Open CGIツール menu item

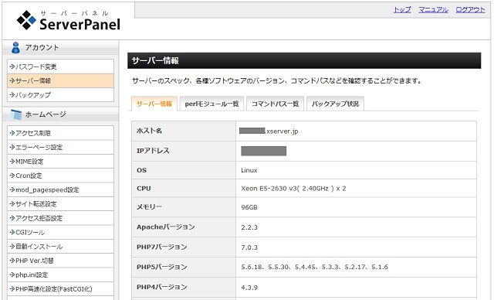tap(60, 233)
